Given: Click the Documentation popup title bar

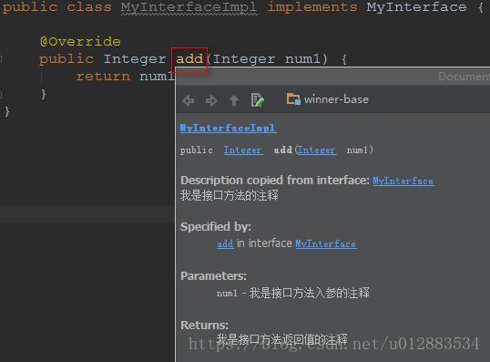Looking at the screenshot, I should (332, 77).
